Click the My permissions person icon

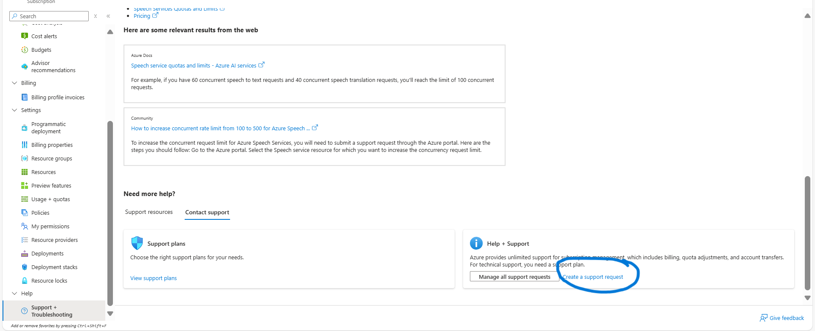[x=25, y=226]
